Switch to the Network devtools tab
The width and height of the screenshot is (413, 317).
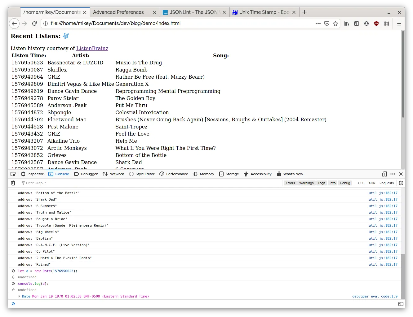[x=113, y=174]
